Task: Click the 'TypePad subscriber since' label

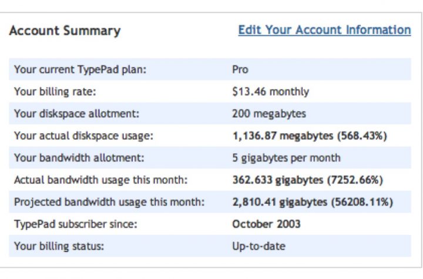Action: [76, 224]
